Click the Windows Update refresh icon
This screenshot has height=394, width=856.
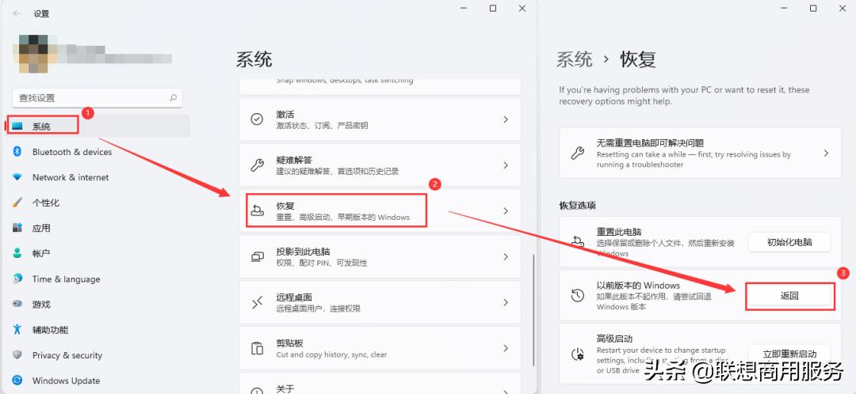pyautogui.click(x=17, y=381)
